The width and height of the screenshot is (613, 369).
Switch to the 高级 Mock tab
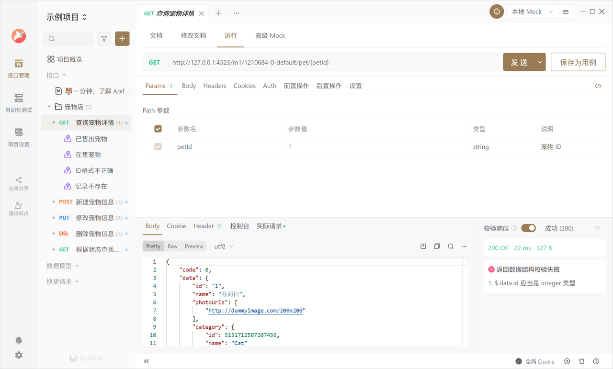point(270,35)
